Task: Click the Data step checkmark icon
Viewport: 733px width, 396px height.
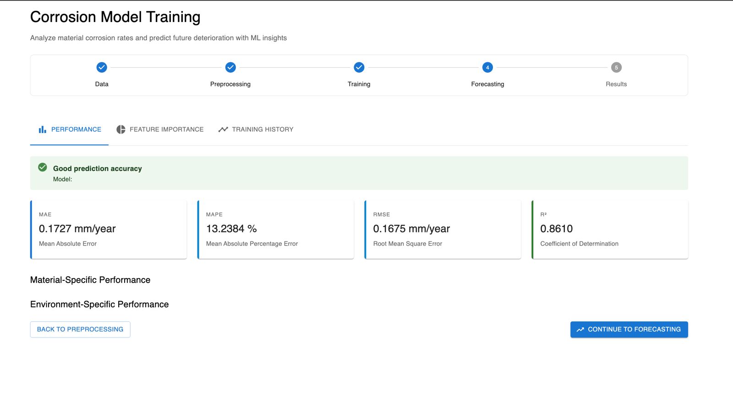Action: [102, 68]
